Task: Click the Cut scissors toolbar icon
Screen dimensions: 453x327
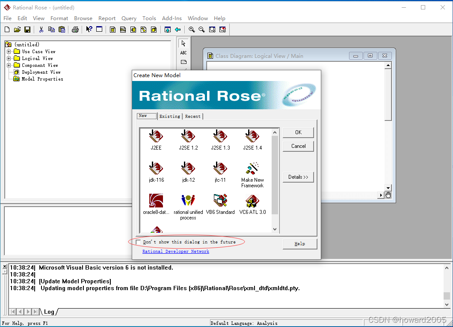Action: pyautogui.click(x=41, y=29)
